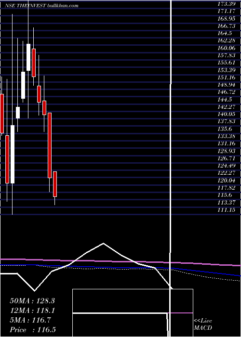Click the 5MA : 116.7 reading
The width and height of the screenshot is (241, 337).
click(30, 320)
